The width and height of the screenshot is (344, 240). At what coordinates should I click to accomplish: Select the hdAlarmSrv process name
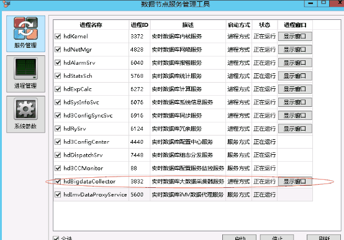(79, 63)
